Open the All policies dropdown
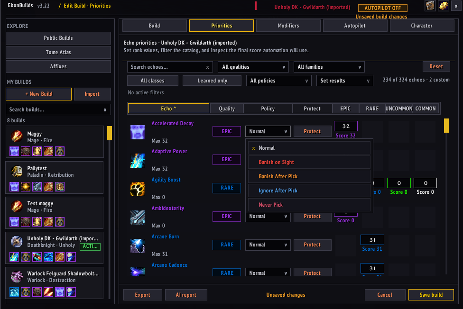This screenshot has height=309, width=463. (279, 81)
